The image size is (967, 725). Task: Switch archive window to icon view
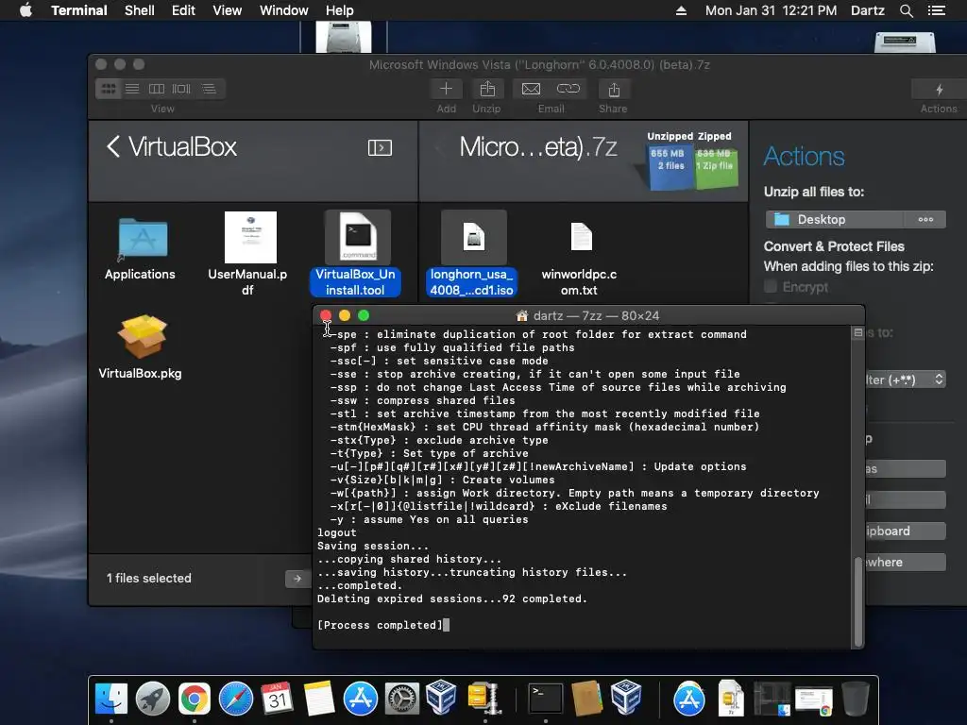[x=109, y=89]
